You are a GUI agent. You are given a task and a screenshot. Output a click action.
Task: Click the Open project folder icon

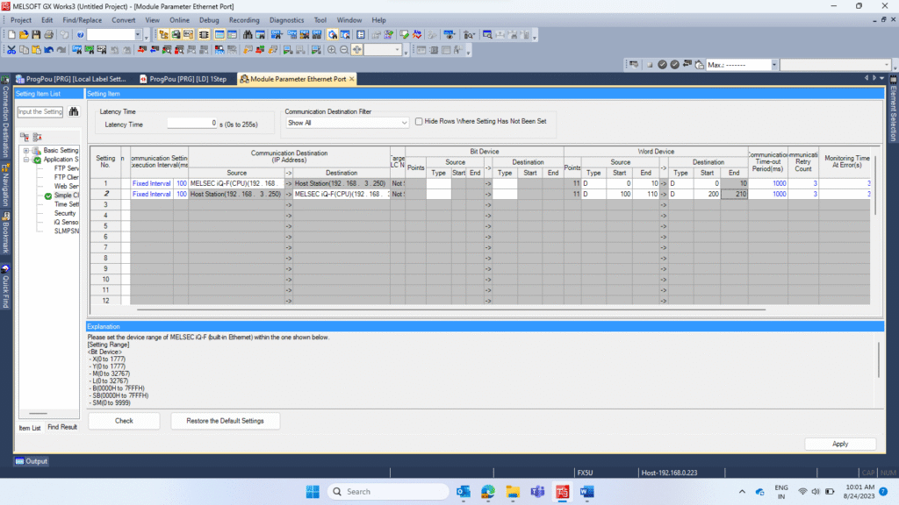click(x=24, y=35)
